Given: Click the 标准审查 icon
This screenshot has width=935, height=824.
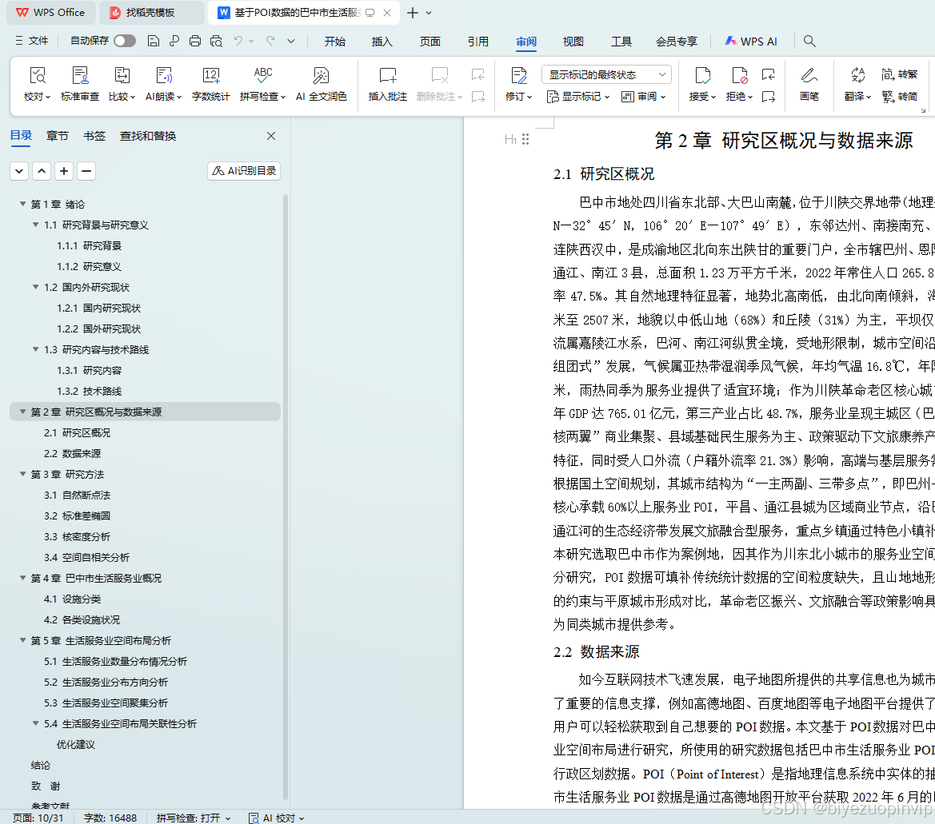Looking at the screenshot, I should (x=80, y=84).
